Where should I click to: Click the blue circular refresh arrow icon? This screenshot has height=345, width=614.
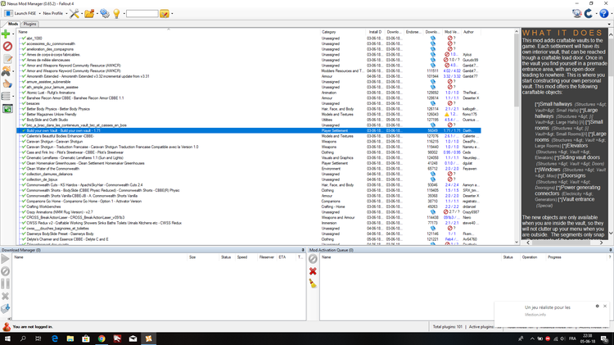[589, 14]
